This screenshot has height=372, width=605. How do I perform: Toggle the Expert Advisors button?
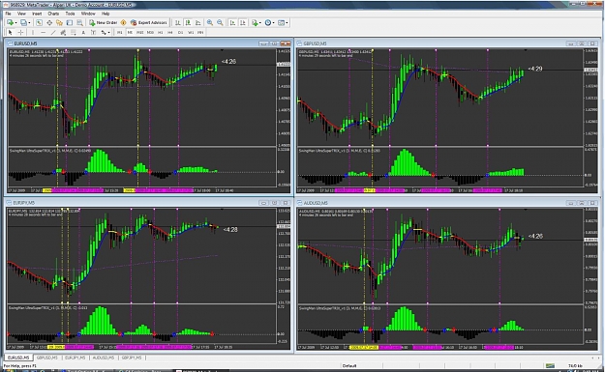point(148,23)
